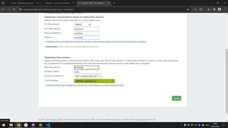Open File Explorer from taskbar

(x=11, y=125)
